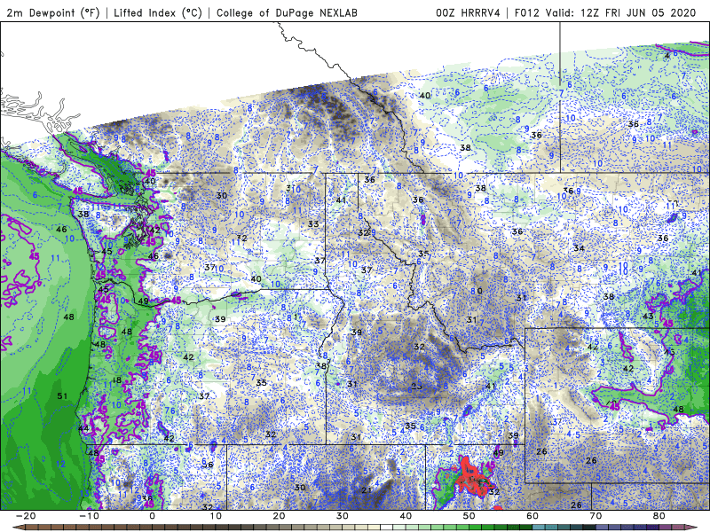Click the -20 label on the color scale
The height and width of the screenshot is (532, 710).
click(x=26, y=516)
